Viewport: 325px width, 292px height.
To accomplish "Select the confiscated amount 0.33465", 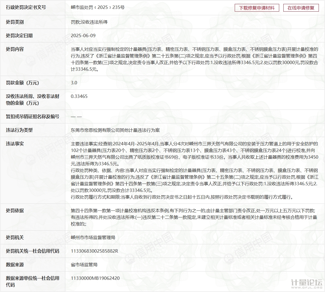I will tap(79, 96).
